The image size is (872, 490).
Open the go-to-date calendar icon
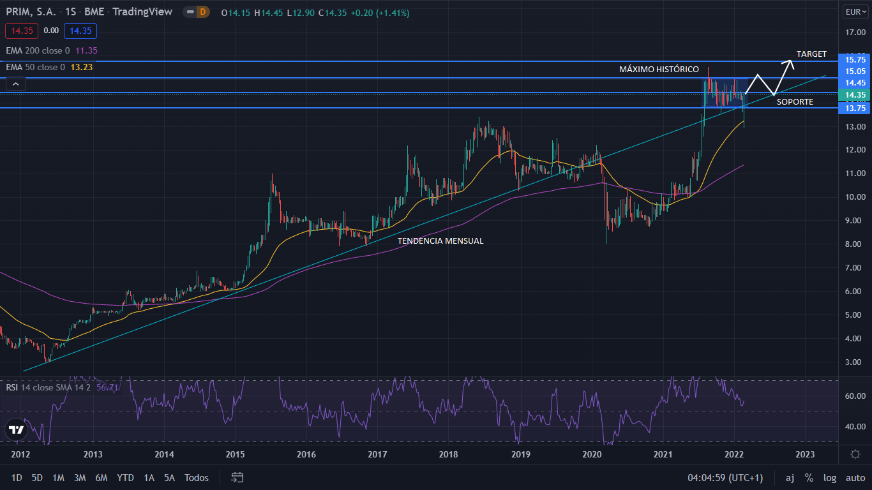coord(237,477)
